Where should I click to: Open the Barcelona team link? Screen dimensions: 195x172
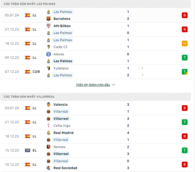click(x=62, y=19)
